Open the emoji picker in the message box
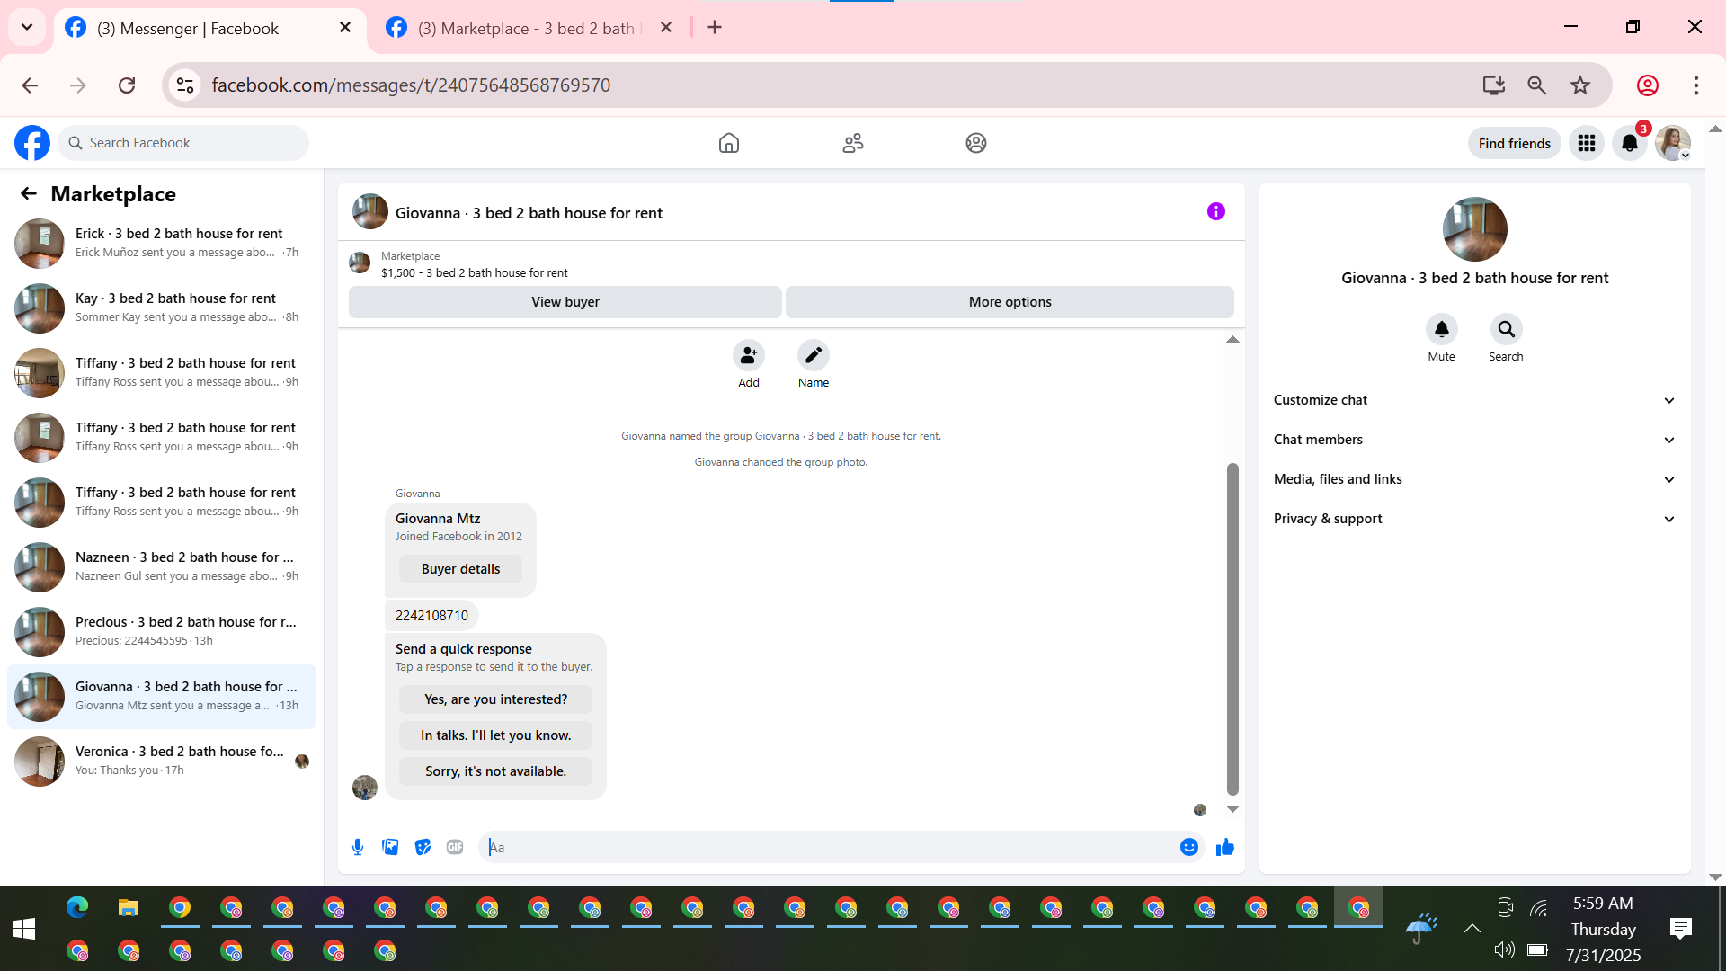This screenshot has height=971, width=1726. [1188, 847]
